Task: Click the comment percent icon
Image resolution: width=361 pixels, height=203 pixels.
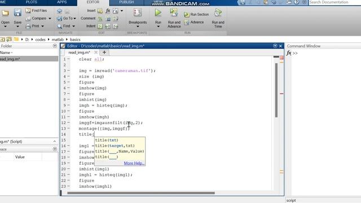Action: click(100, 19)
